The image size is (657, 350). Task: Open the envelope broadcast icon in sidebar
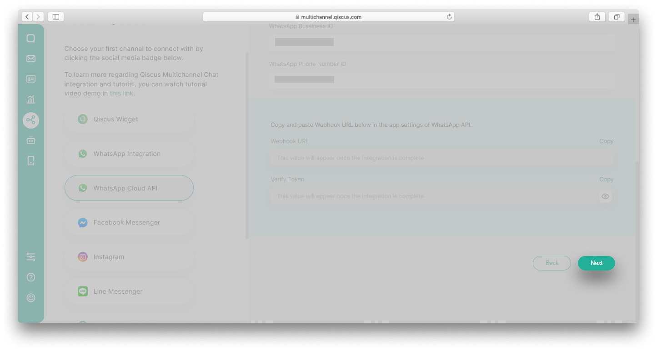(x=31, y=59)
